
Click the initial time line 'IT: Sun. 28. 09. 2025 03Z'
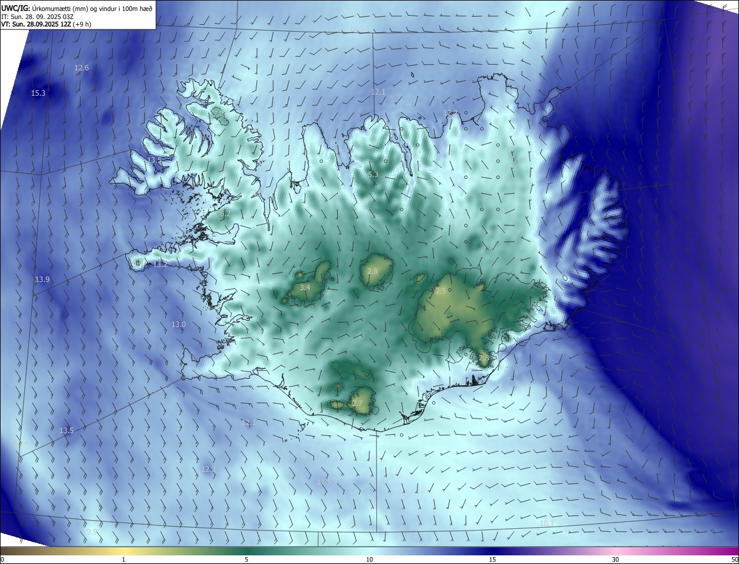(x=37, y=16)
